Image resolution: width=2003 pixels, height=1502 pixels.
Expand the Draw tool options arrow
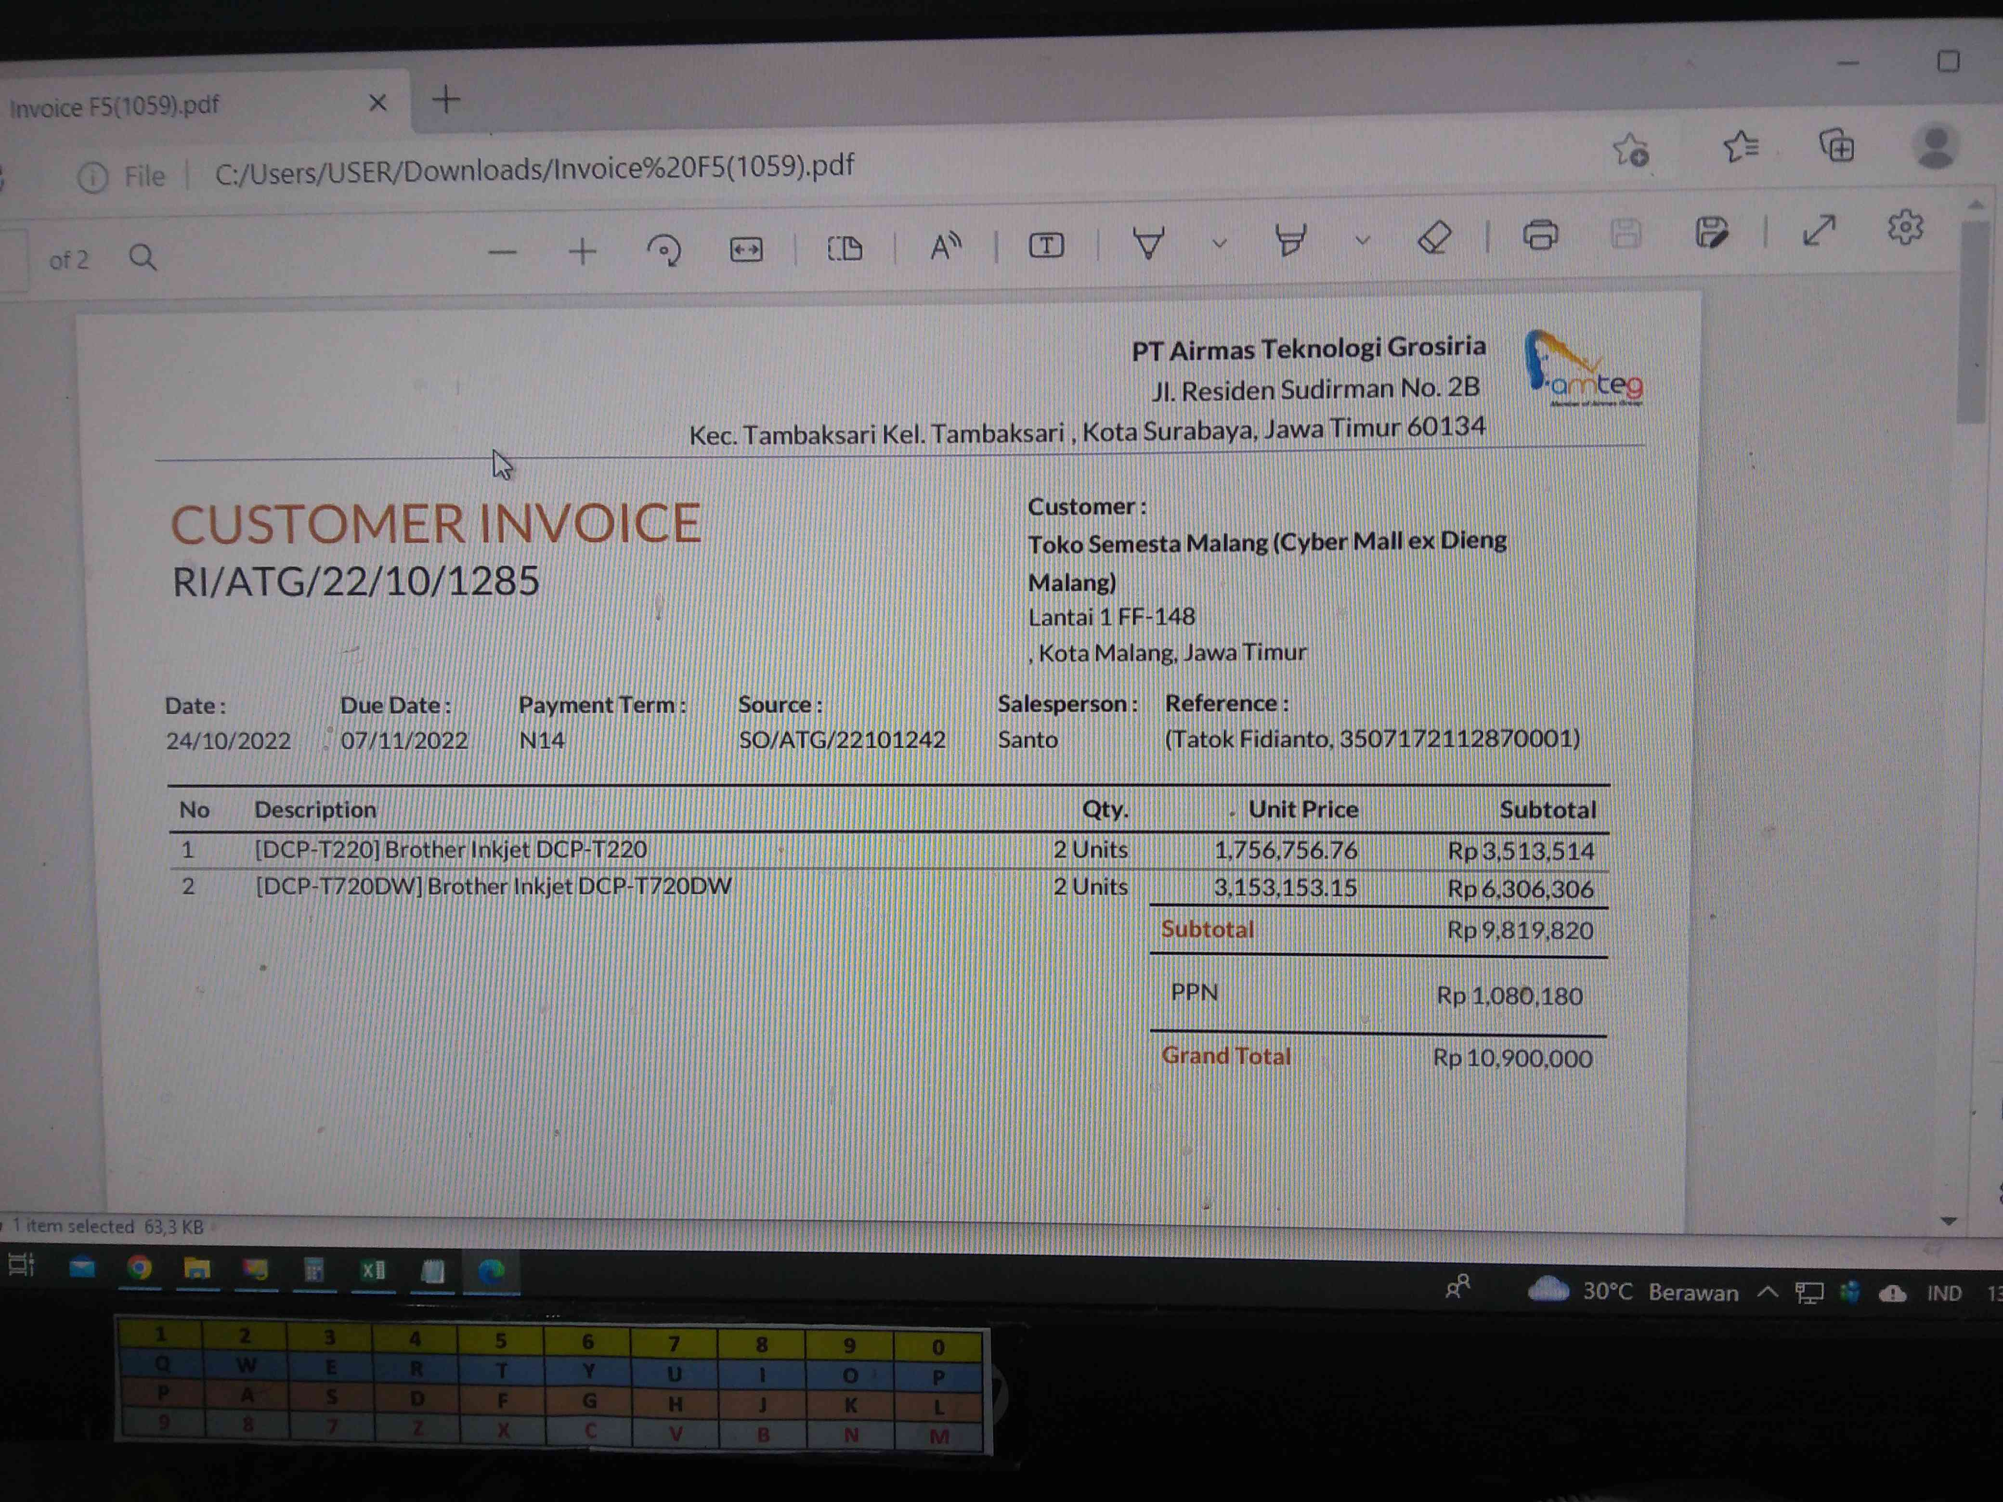[1219, 243]
